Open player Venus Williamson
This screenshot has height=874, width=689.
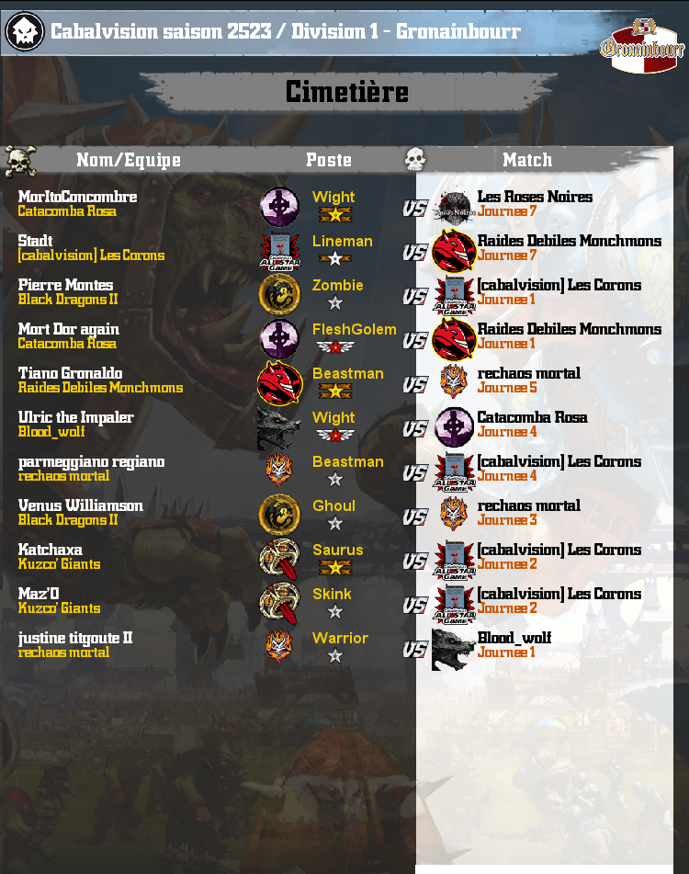[x=81, y=505]
